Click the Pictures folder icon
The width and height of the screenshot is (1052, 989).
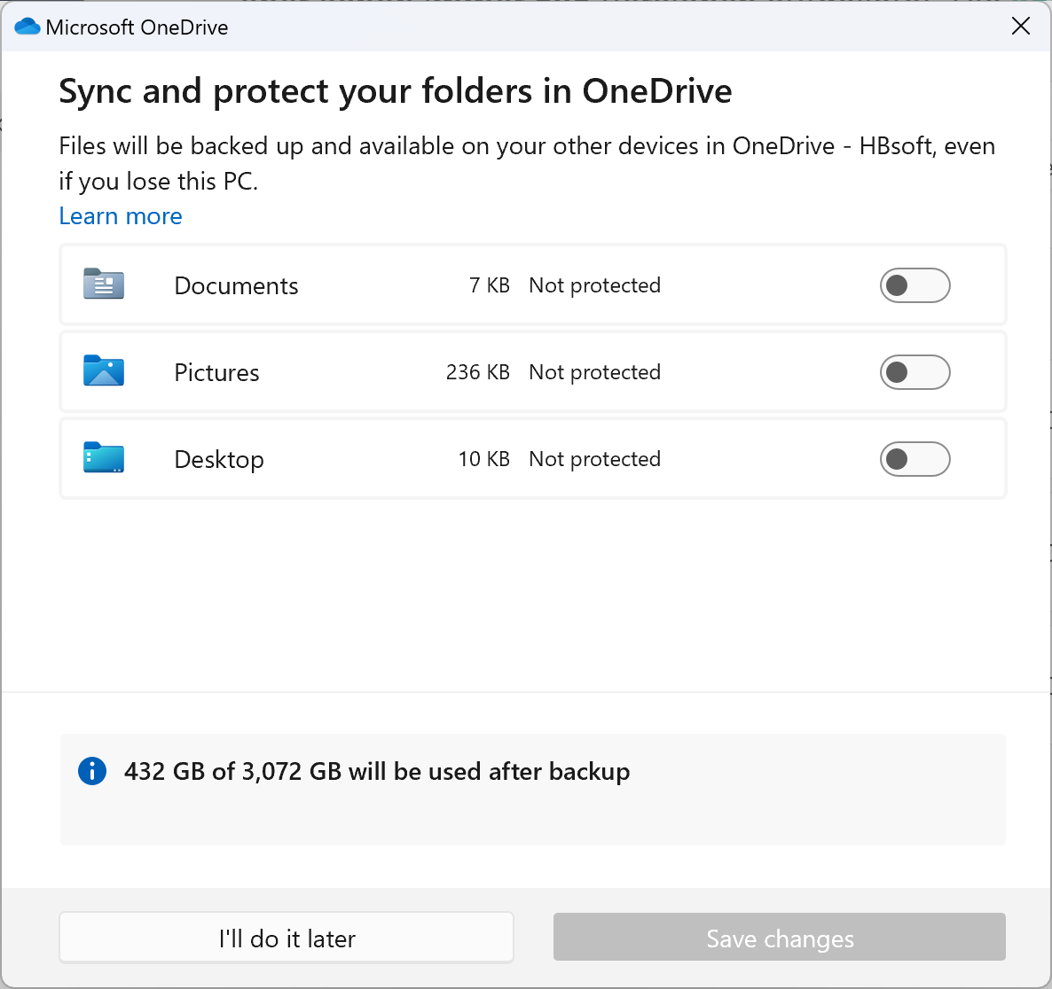[x=104, y=371]
